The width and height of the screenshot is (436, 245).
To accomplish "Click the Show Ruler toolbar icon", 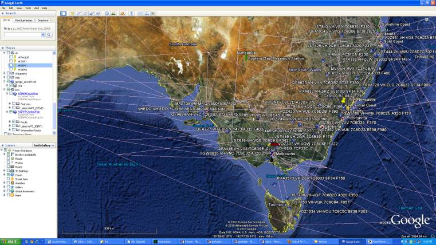I will pos(132,13).
